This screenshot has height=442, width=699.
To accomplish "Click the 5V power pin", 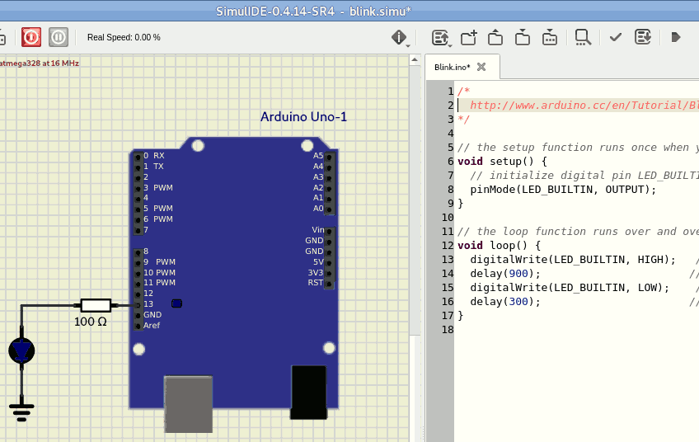I will click(329, 263).
